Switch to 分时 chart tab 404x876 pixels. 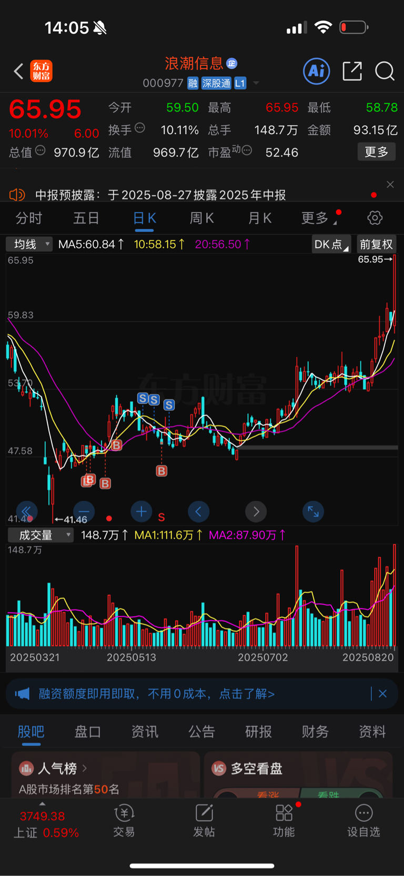coord(29,218)
